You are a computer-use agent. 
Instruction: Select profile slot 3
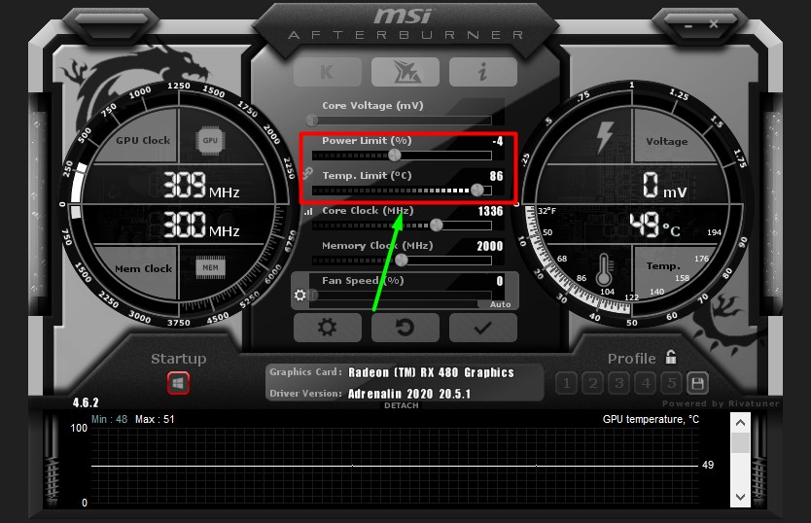coord(619,383)
